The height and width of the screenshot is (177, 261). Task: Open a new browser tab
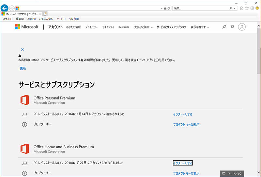[45, 14]
